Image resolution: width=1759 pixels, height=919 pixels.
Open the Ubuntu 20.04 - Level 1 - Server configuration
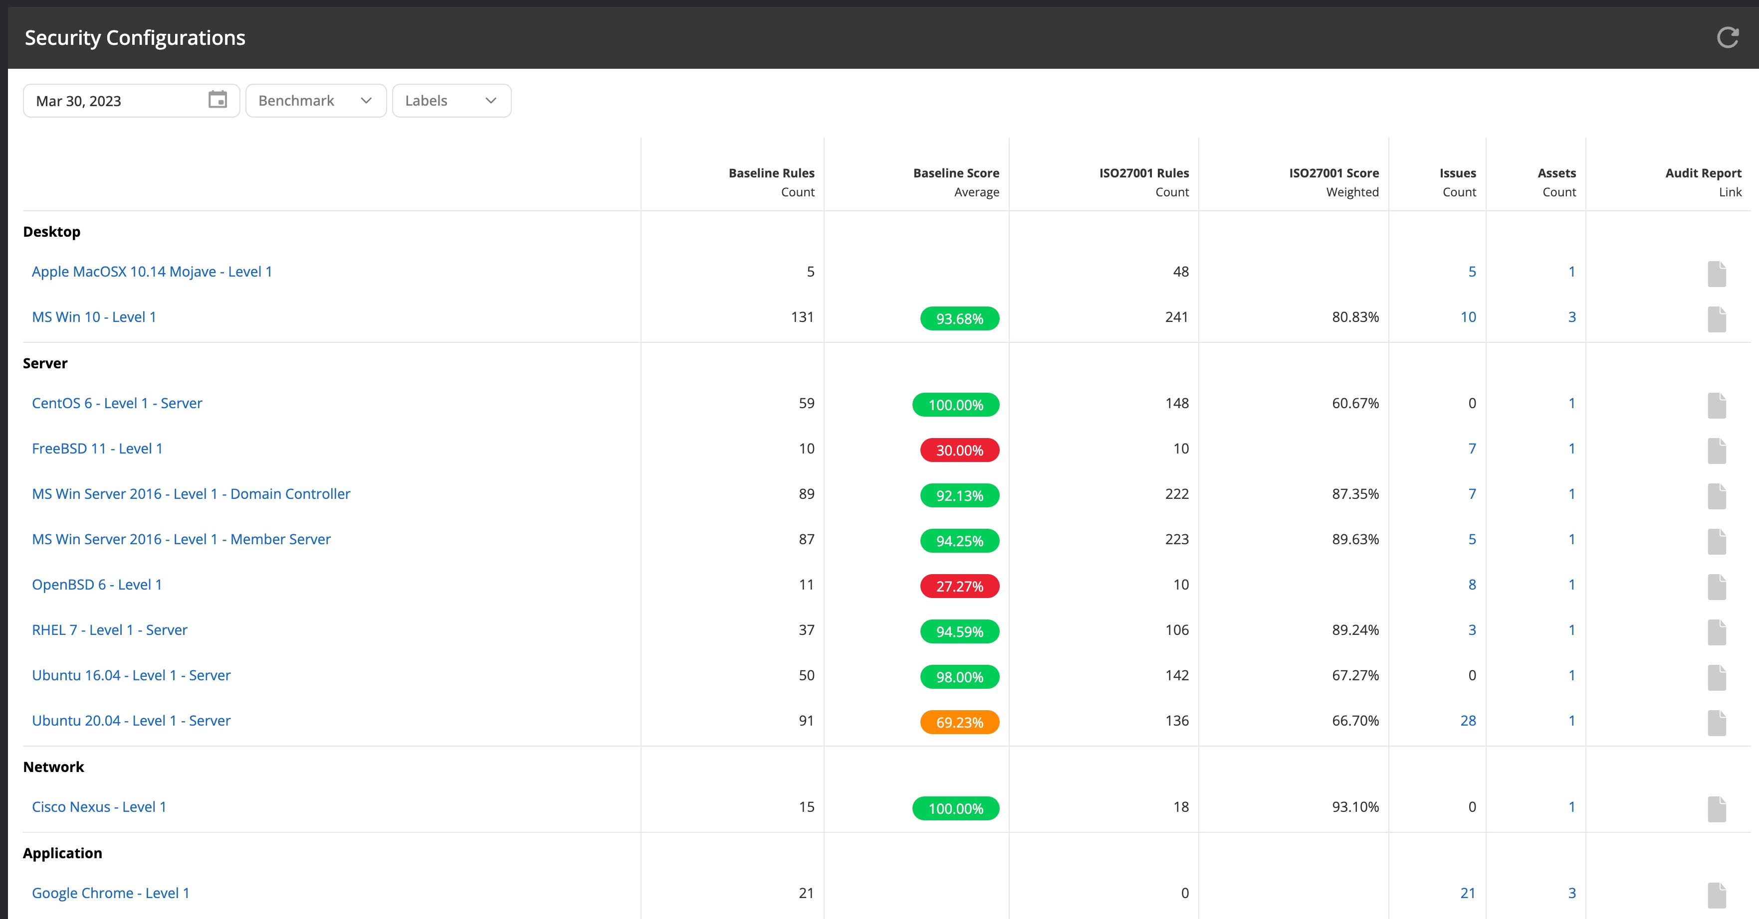(131, 721)
